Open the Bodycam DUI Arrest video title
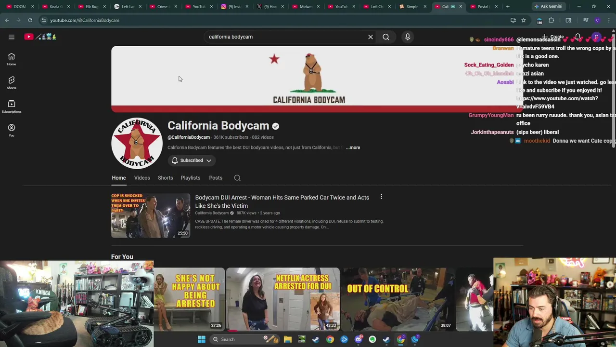The image size is (616, 347). pos(282,201)
